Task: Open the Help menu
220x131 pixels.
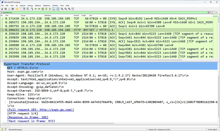Action: coord(67,5)
